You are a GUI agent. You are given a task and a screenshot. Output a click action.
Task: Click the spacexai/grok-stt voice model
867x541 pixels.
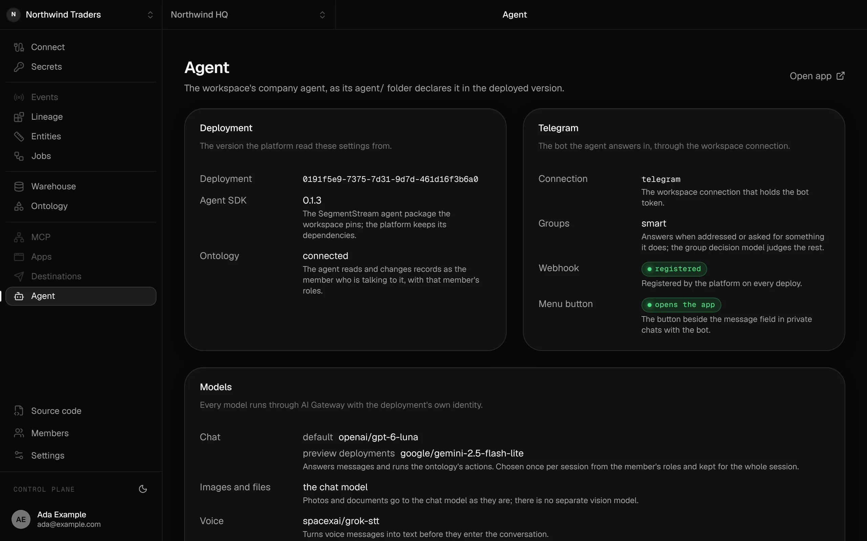[341, 521]
